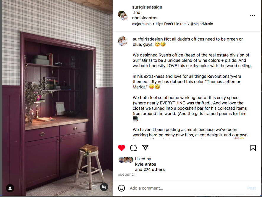Open kyle_antos profile from likes
This screenshot has width=262, height=197.
[x=145, y=164]
